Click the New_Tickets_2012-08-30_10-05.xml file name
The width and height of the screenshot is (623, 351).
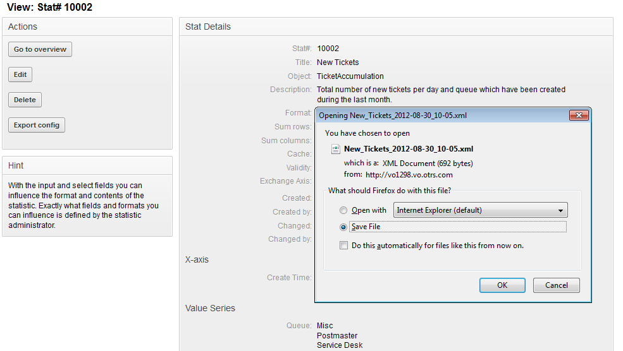coord(408,150)
